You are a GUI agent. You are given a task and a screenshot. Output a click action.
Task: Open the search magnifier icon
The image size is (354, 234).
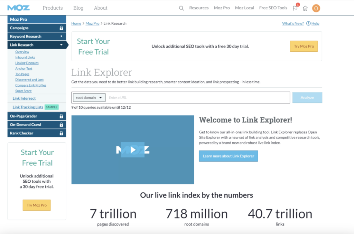coord(181,8)
